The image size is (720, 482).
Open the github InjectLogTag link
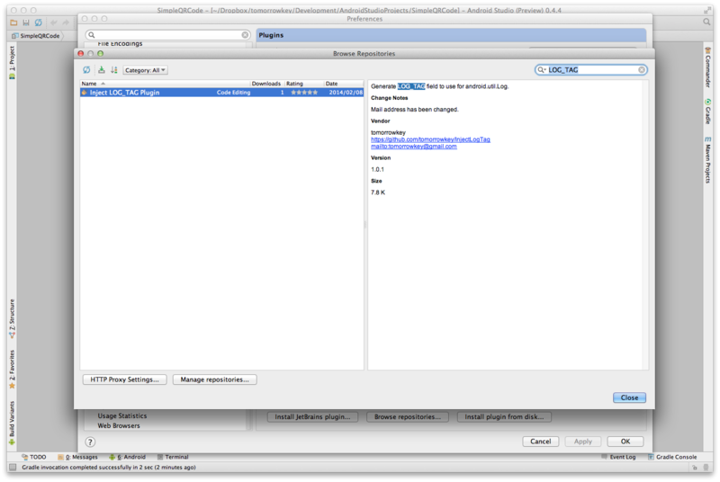click(x=430, y=139)
